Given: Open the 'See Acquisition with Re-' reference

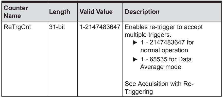Looking at the screenshot, I should tap(159, 84).
